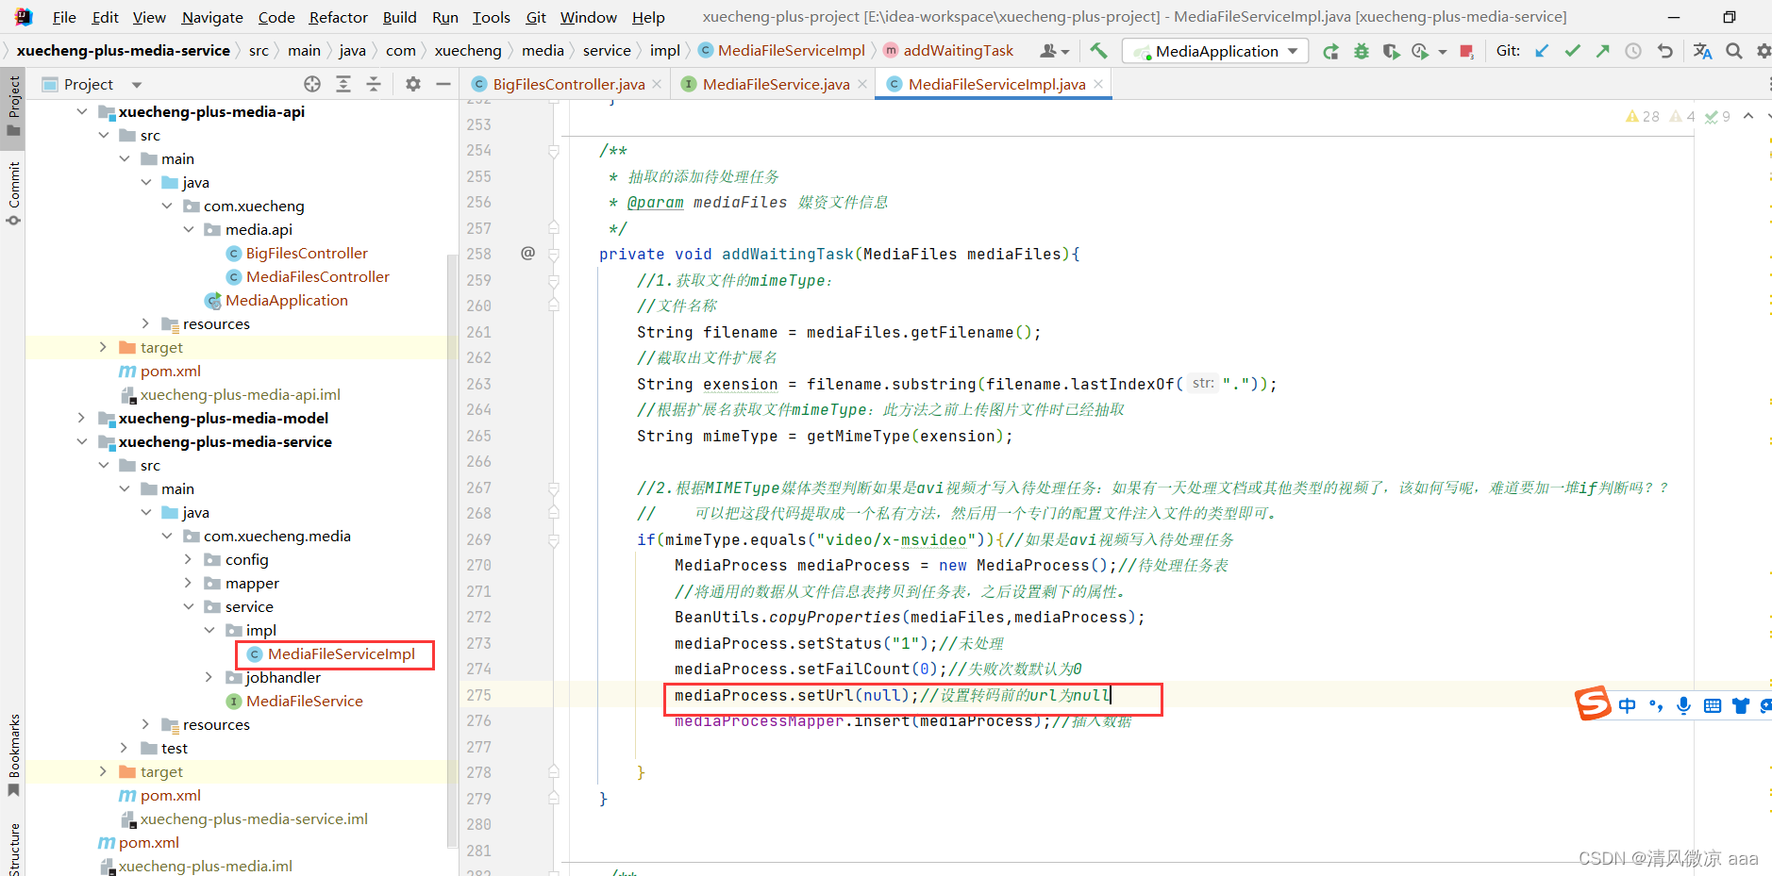Open the Git menu
This screenshot has height=876, width=1772.
(536, 17)
